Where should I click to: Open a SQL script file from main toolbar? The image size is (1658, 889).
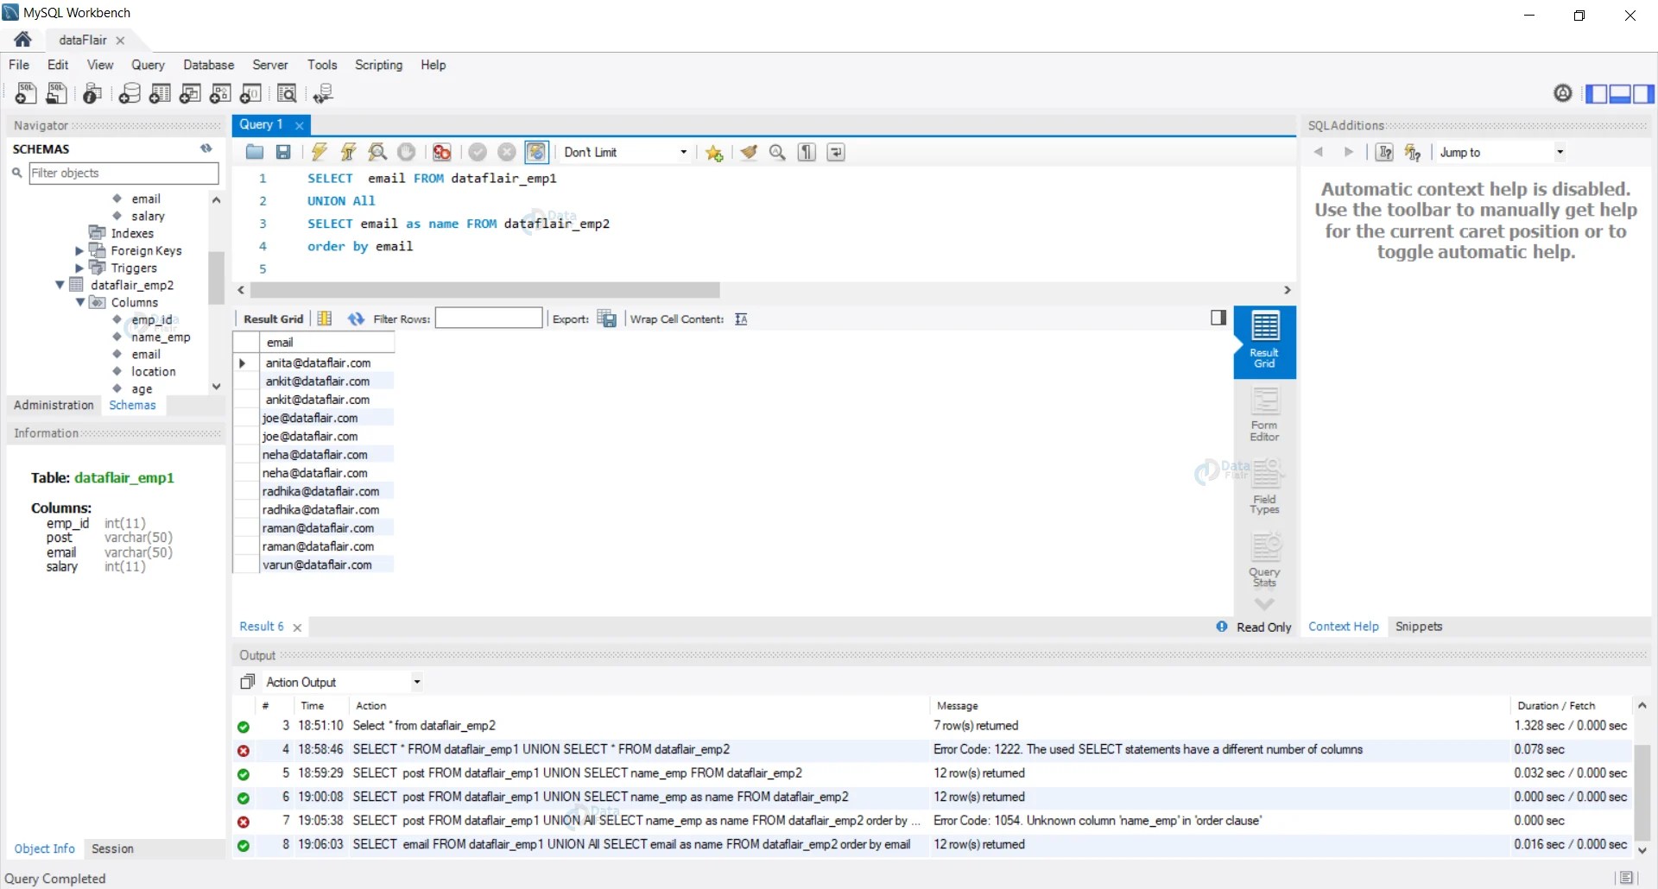pos(57,93)
